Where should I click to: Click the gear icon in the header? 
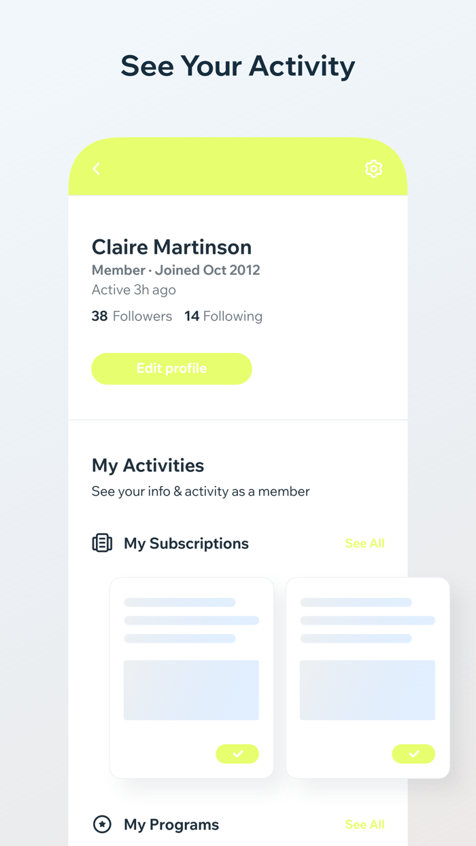coord(374,169)
